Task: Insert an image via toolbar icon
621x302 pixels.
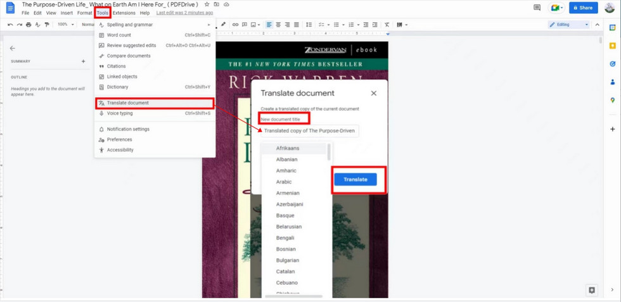Action: (x=253, y=25)
